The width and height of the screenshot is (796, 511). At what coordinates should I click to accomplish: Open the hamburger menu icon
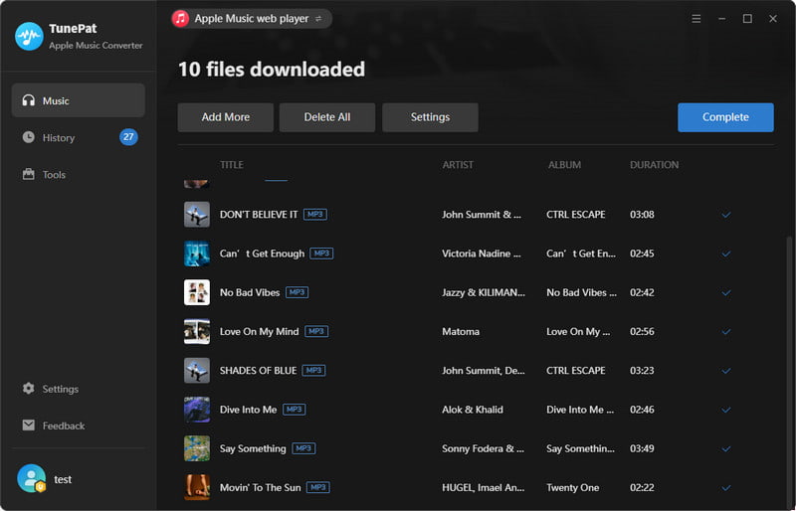tap(696, 19)
